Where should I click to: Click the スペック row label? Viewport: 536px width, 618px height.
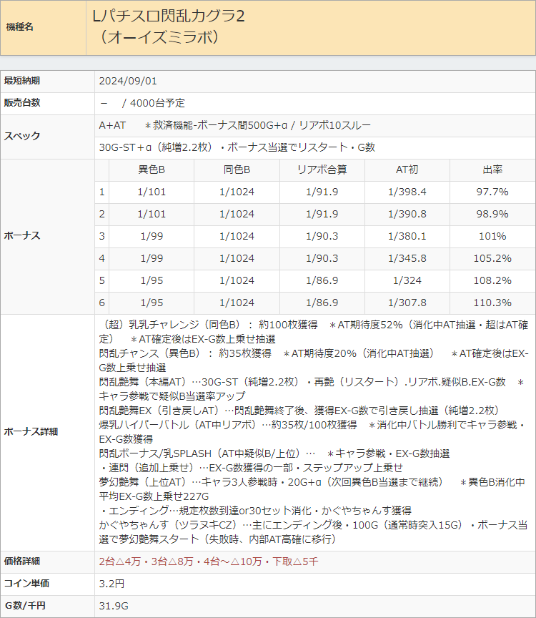point(22,136)
